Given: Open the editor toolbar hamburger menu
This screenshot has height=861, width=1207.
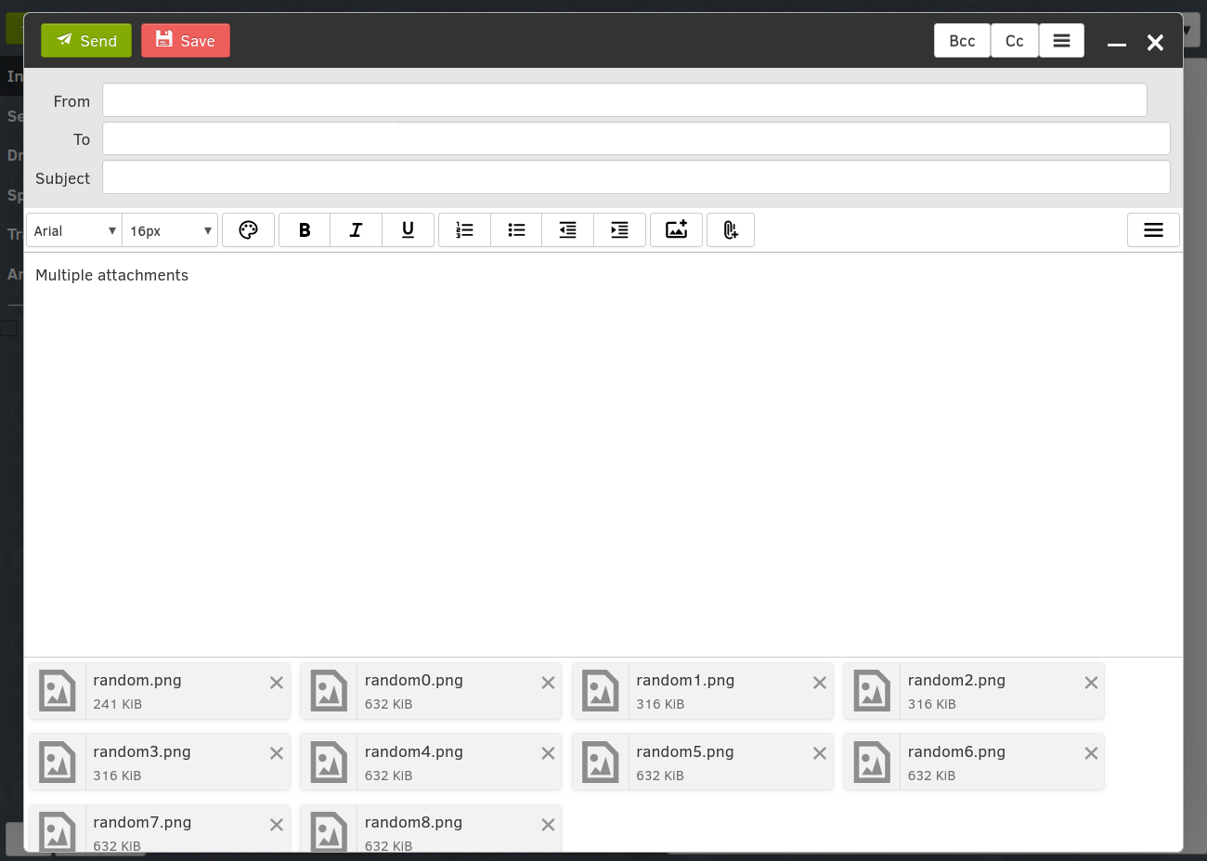Looking at the screenshot, I should click(x=1153, y=230).
